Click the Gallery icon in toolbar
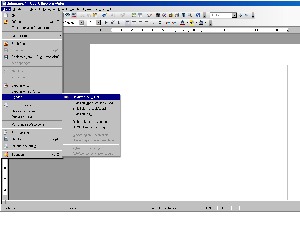 pyautogui.click(x=171, y=15)
